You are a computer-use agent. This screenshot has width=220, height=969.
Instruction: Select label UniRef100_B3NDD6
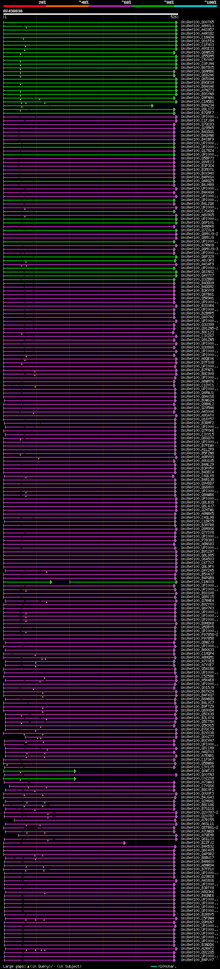[197, 945]
